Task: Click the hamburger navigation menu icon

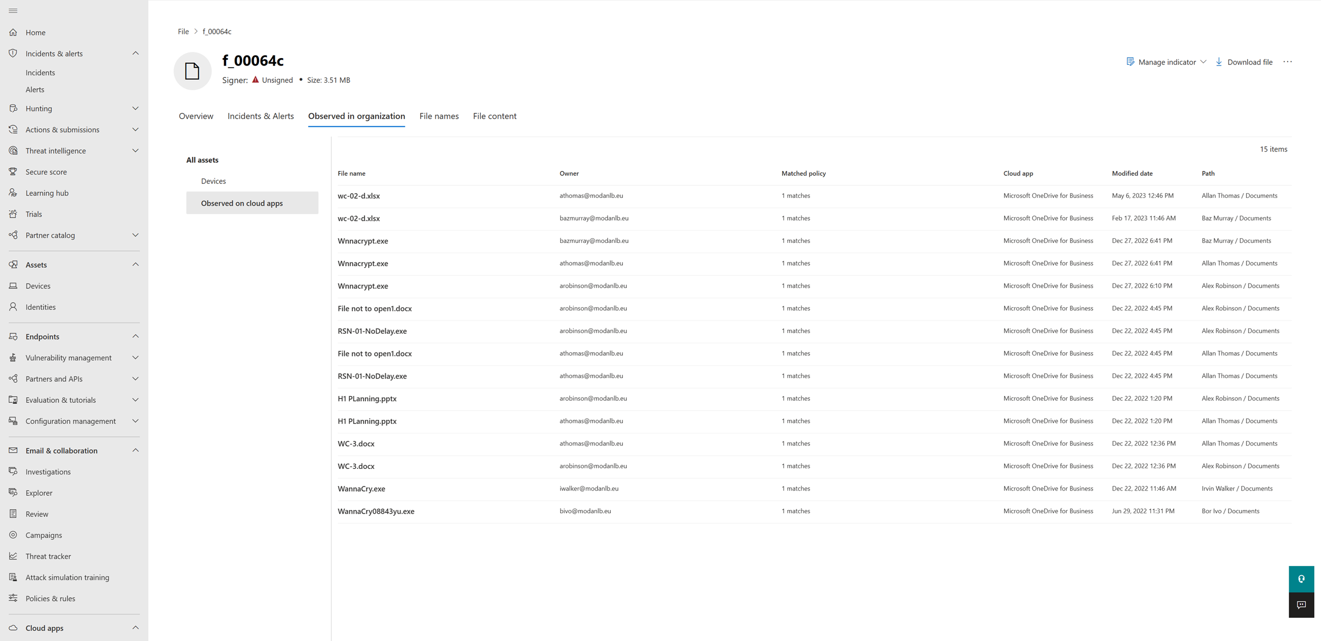Action: coord(13,11)
